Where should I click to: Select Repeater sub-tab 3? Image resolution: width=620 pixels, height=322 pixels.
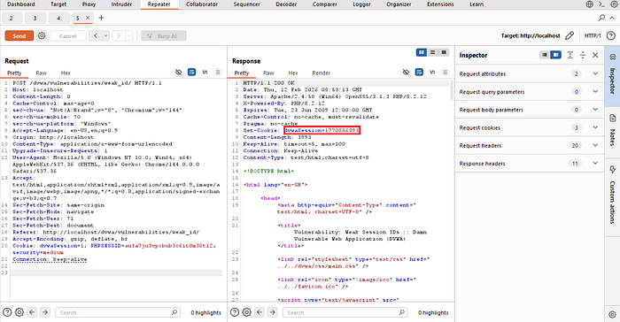(x=35, y=18)
